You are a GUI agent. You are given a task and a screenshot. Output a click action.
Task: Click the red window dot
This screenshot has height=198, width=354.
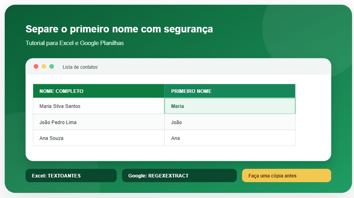[36, 66]
